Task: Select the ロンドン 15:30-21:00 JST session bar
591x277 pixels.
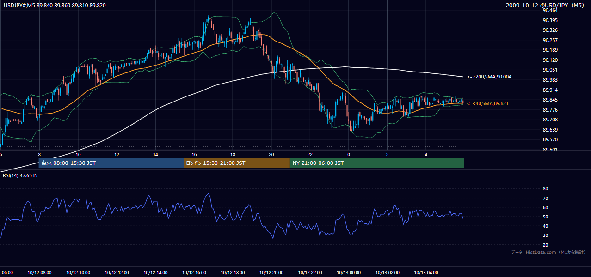Action: click(237, 163)
